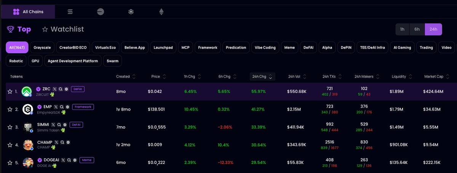Image resolution: width=457 pixels, height=173 pixels.
Task: Open DOGEAI's X (Twitter) icon
Action: tap(63, 160)
